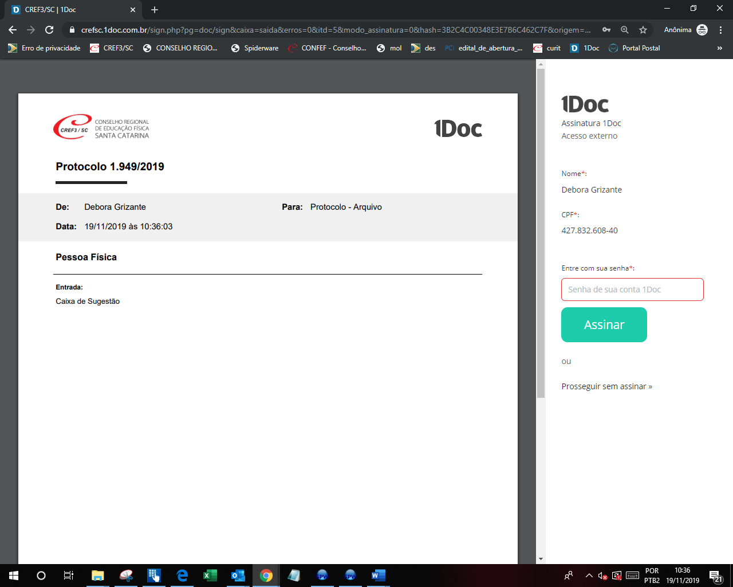Follow the Prosseguir sem assinar link

(x=606, y=386)
